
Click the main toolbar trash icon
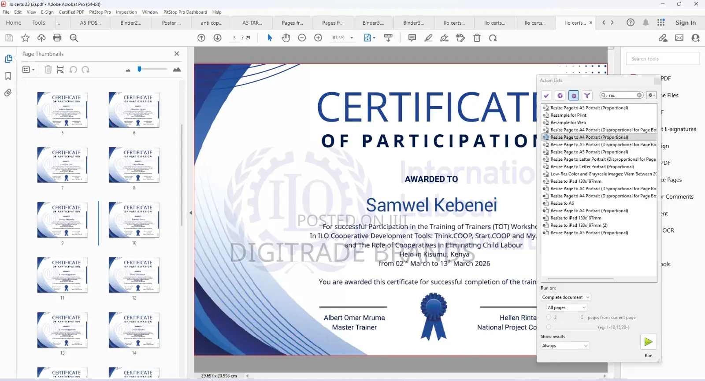[x=477, y=38]
